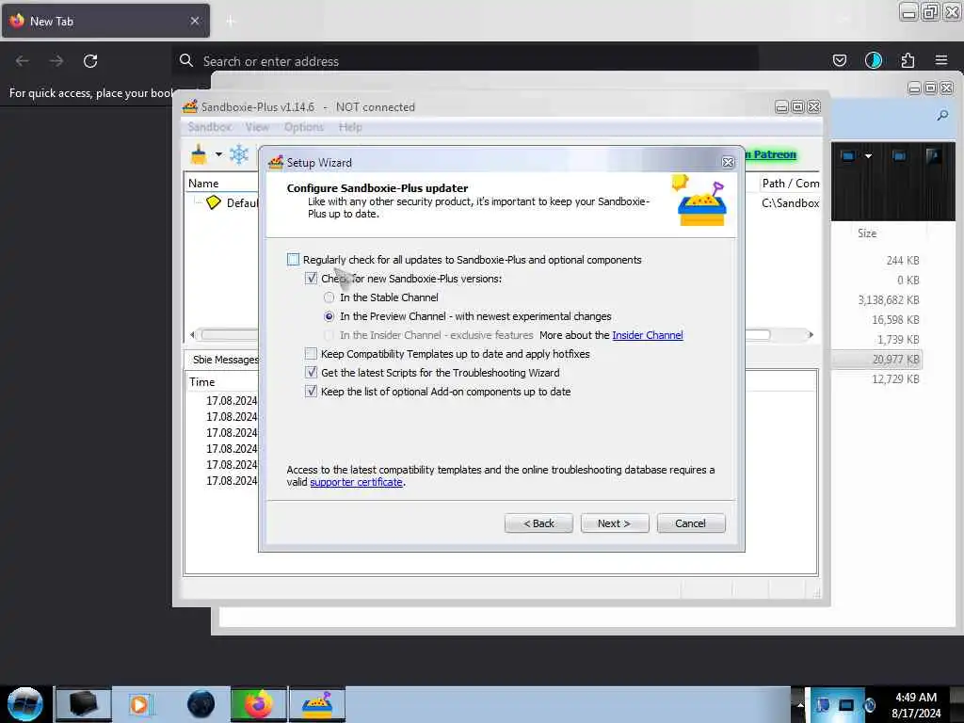Open a new Firefox tab with plus

click(x=230, y=22)
